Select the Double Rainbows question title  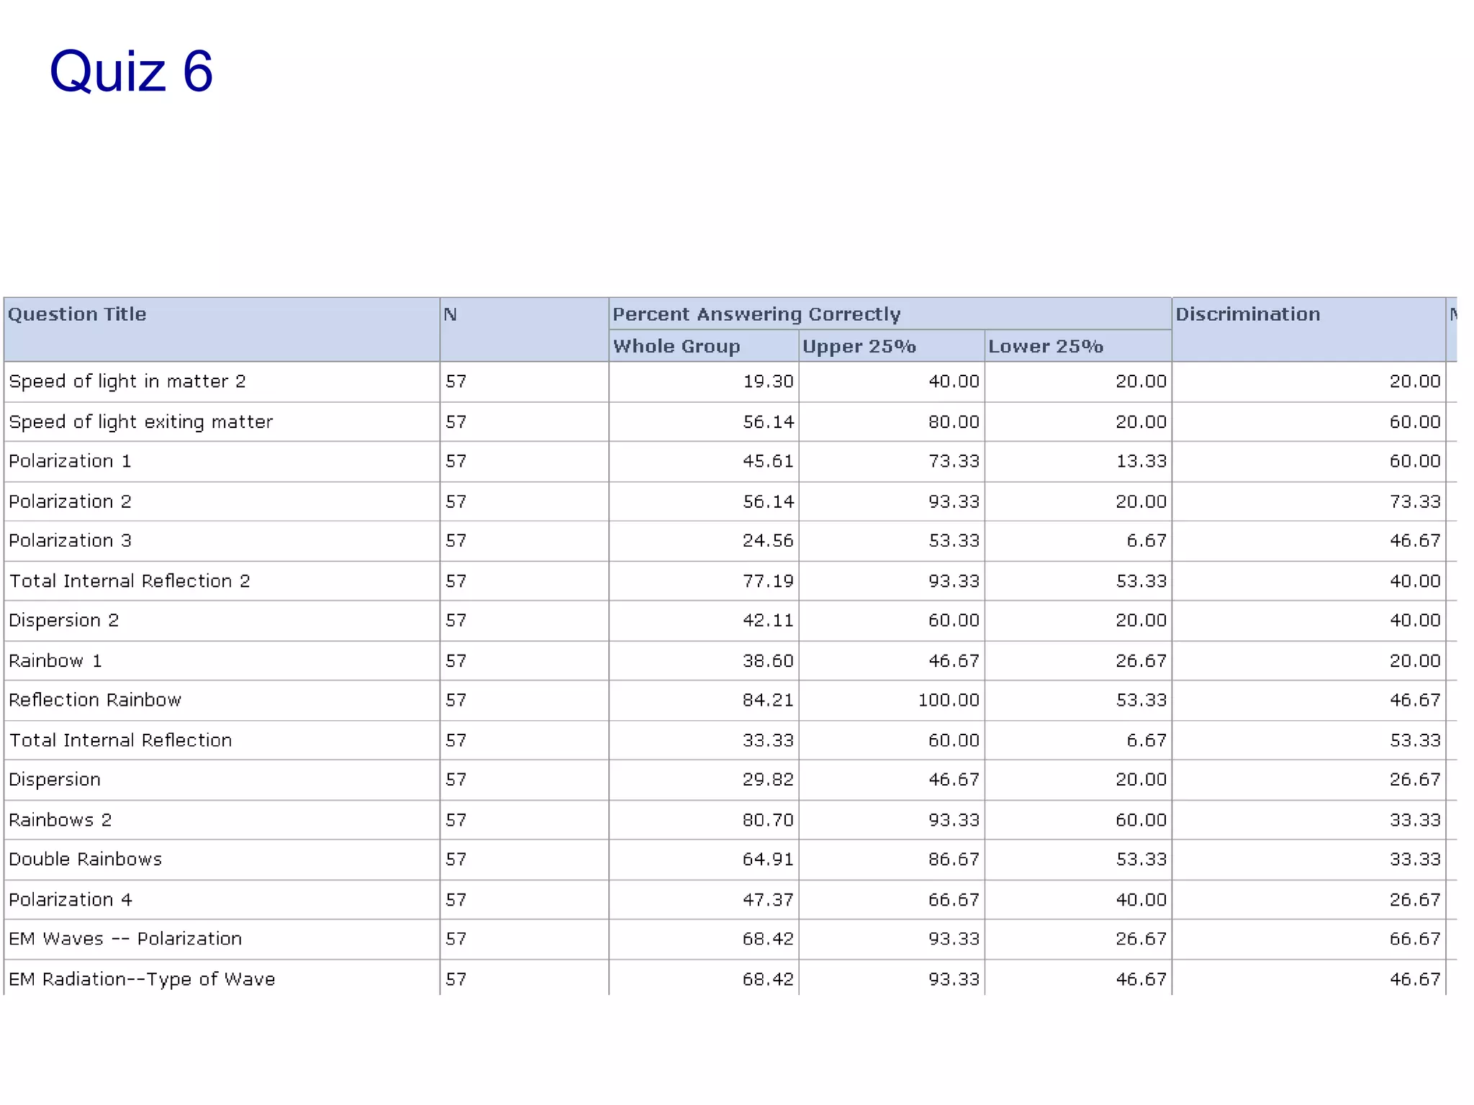point(85,859)
